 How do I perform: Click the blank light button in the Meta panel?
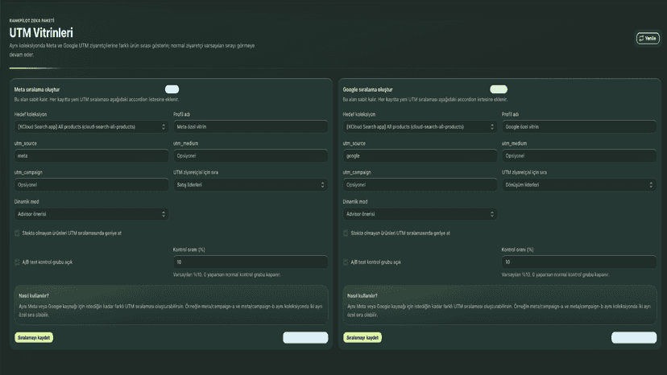tap(305, 338)
